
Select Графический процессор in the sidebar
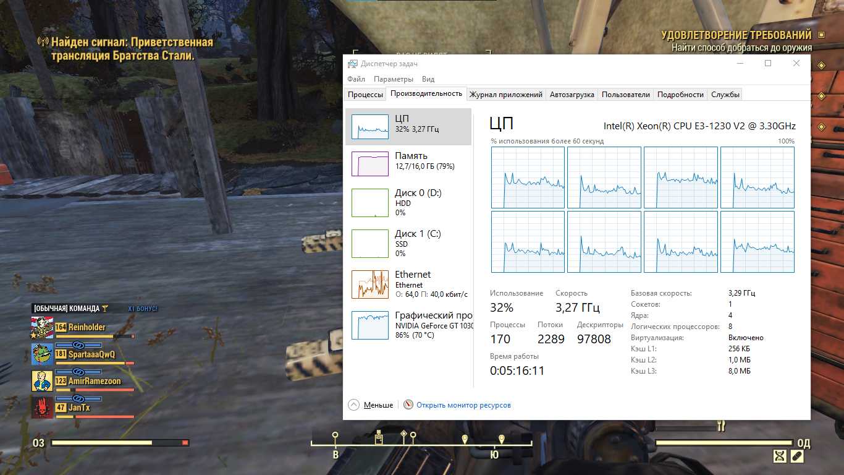[x=408, y=325]
